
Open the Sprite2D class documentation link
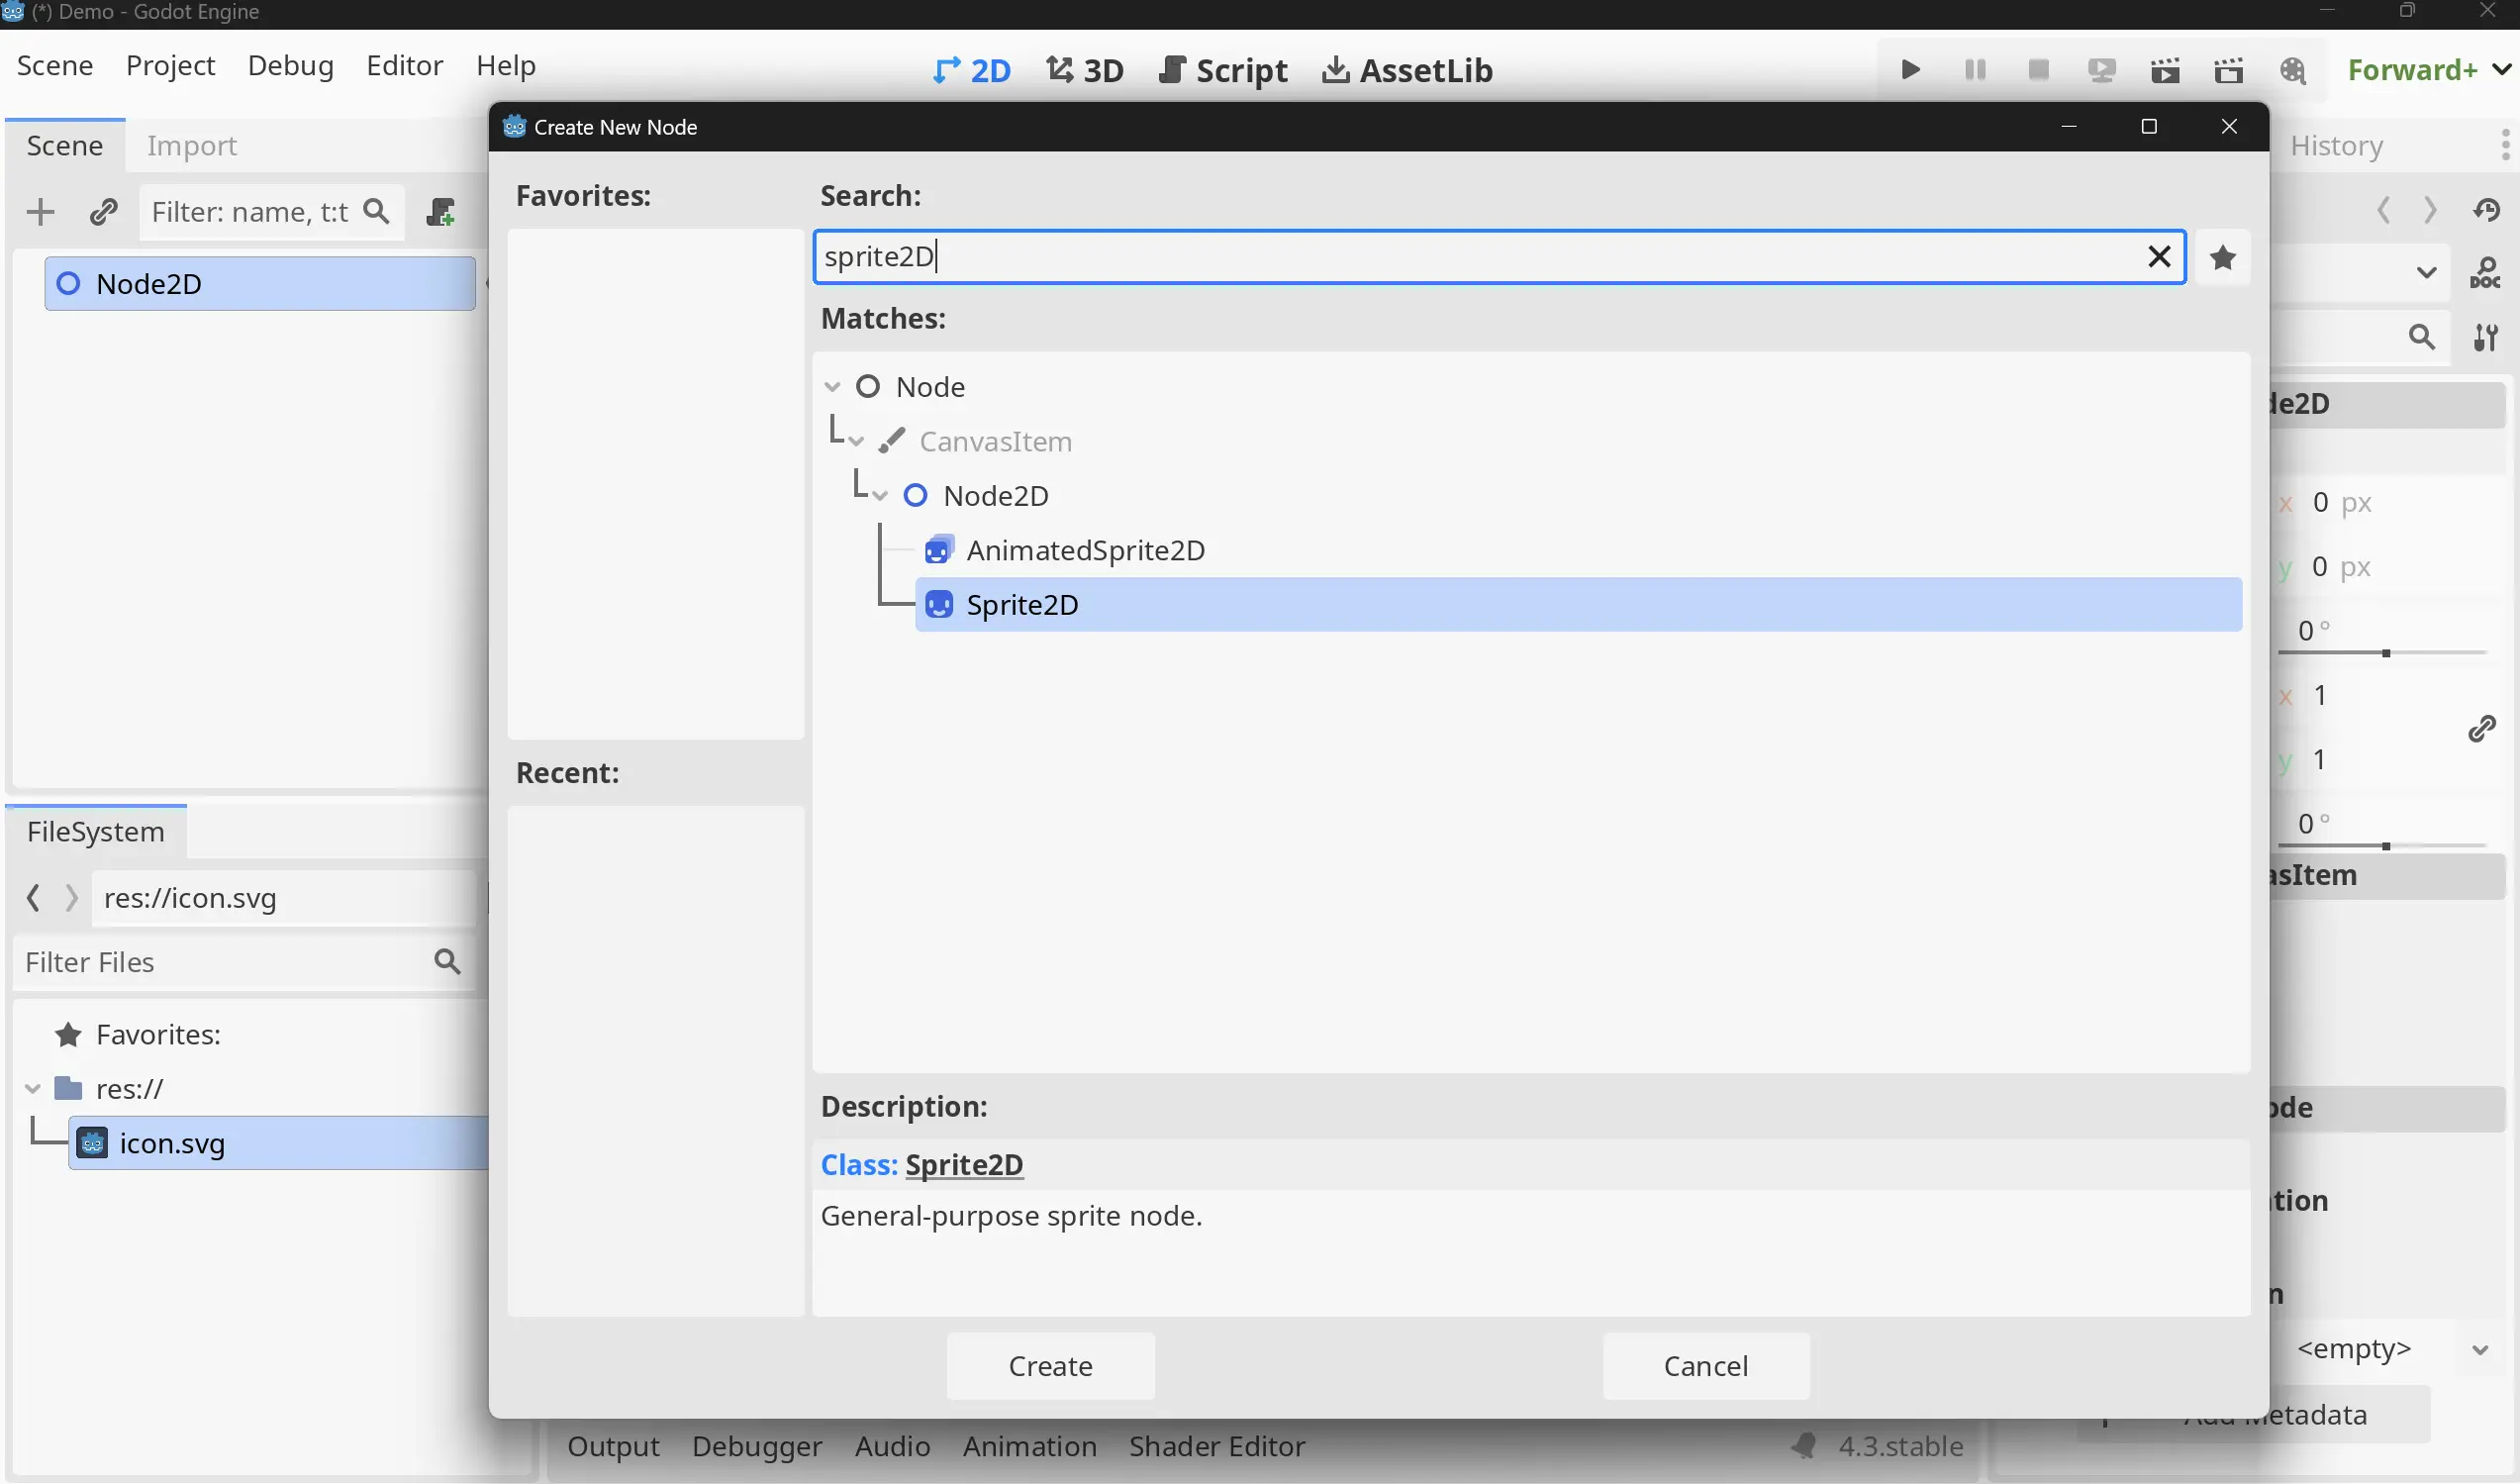pos(964,1165)
